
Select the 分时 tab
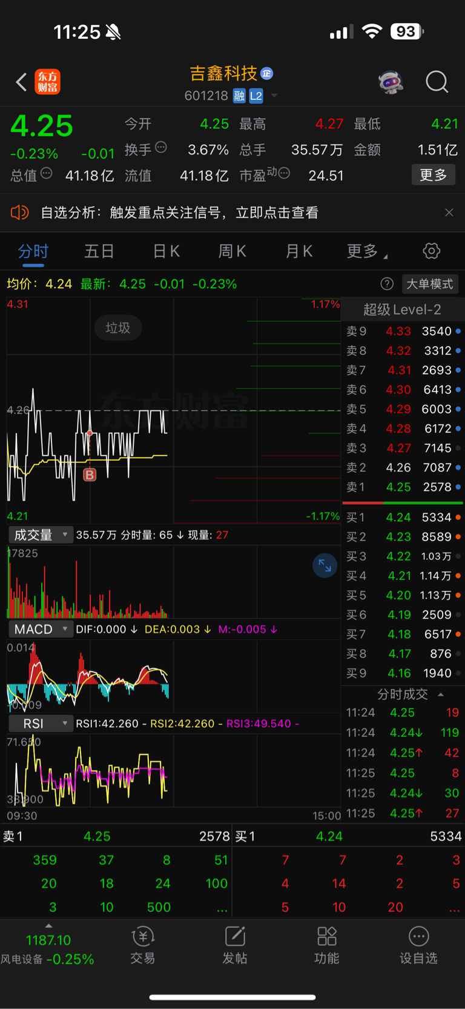click(33, 251)
